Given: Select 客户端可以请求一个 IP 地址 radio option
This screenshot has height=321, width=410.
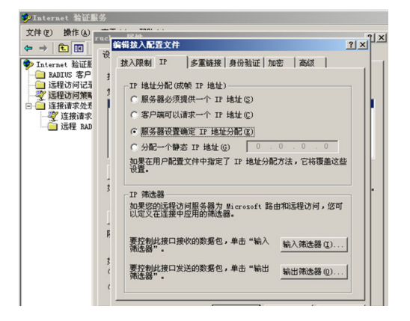Looking at the screenshot, I should pyautogui.click(x=134, y=115).
